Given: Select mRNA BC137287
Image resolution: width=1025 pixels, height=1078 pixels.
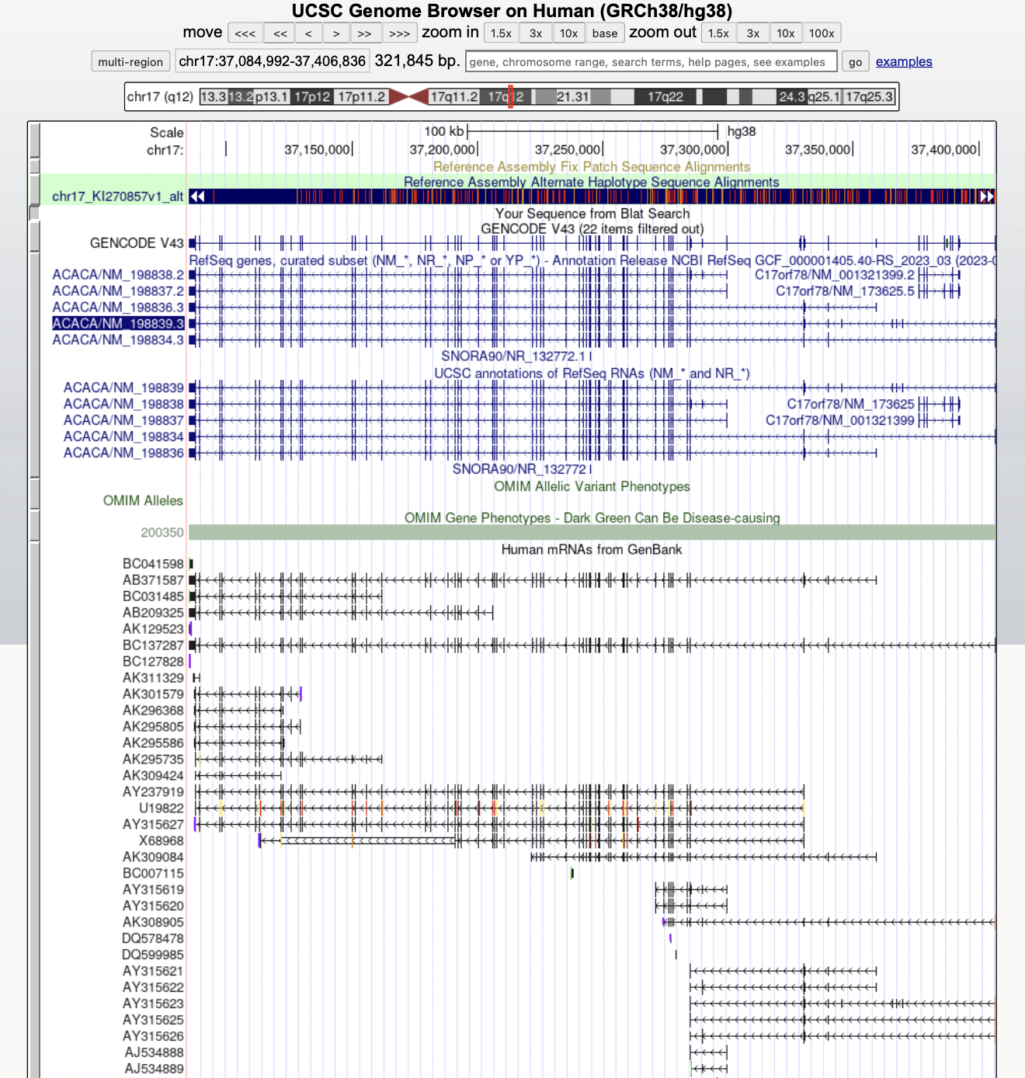Looking at the screenshot, I should coord(153,645).
